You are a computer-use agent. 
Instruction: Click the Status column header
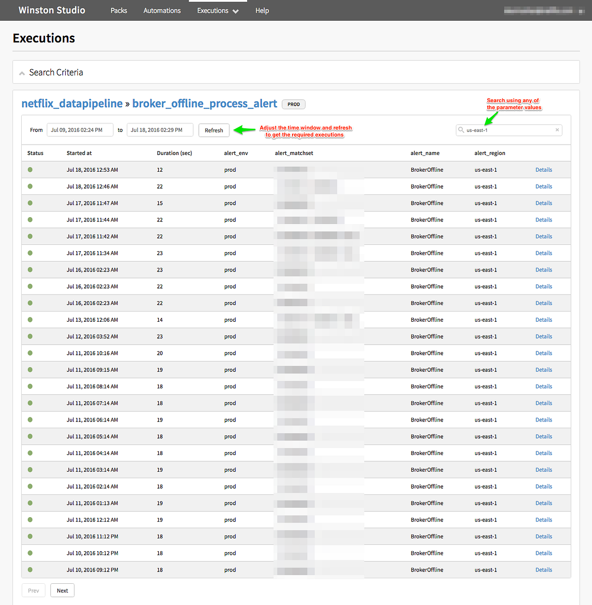tap(36, 153)
